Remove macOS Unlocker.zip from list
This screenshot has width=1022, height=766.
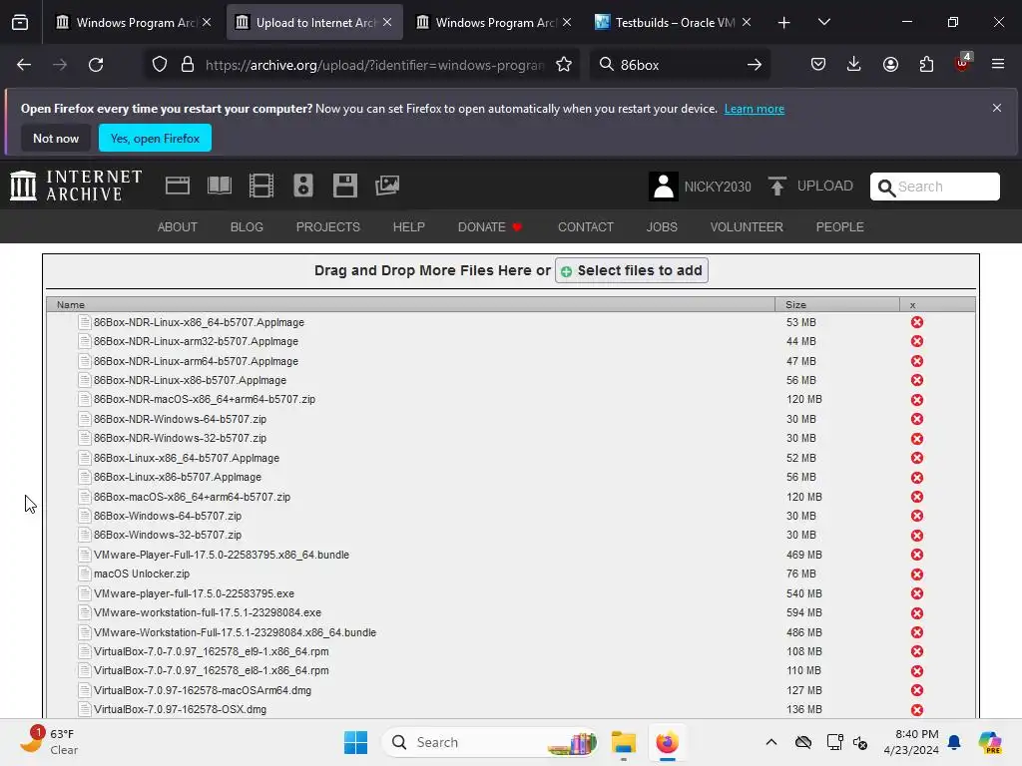tap(917, 574)
